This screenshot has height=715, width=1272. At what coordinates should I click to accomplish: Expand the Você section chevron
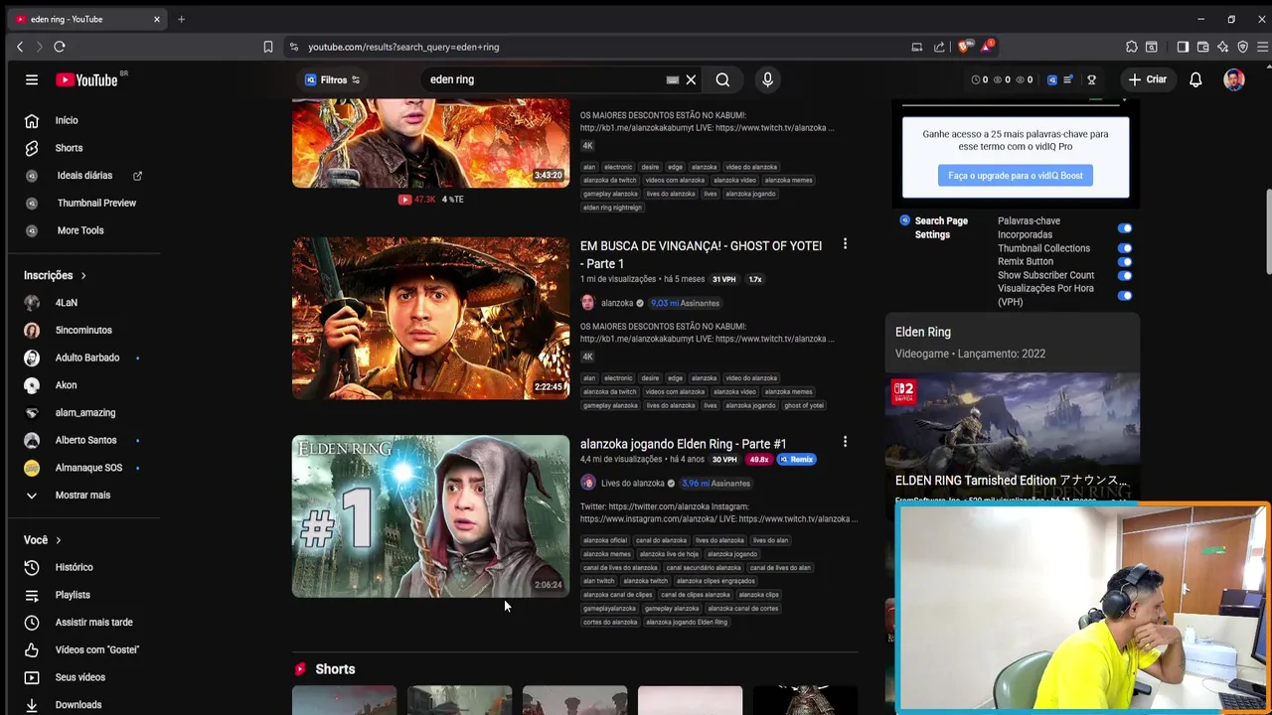tap(59, 540)
